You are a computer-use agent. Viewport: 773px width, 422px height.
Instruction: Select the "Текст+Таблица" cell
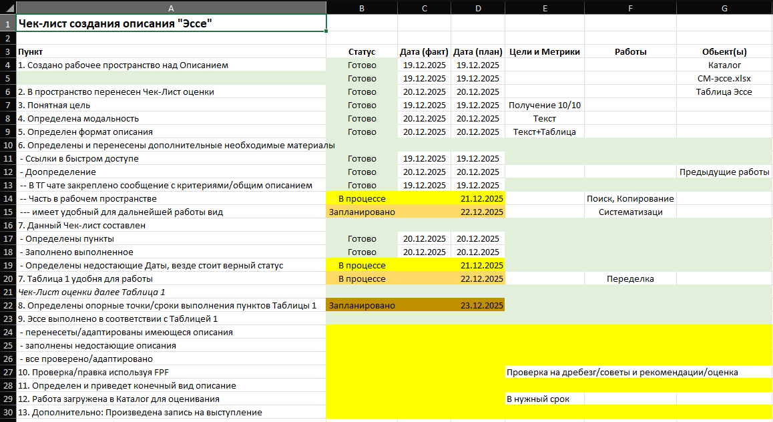coord(544,132)
